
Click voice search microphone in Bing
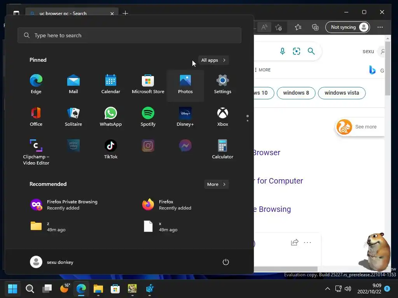[x=282, y=51]
